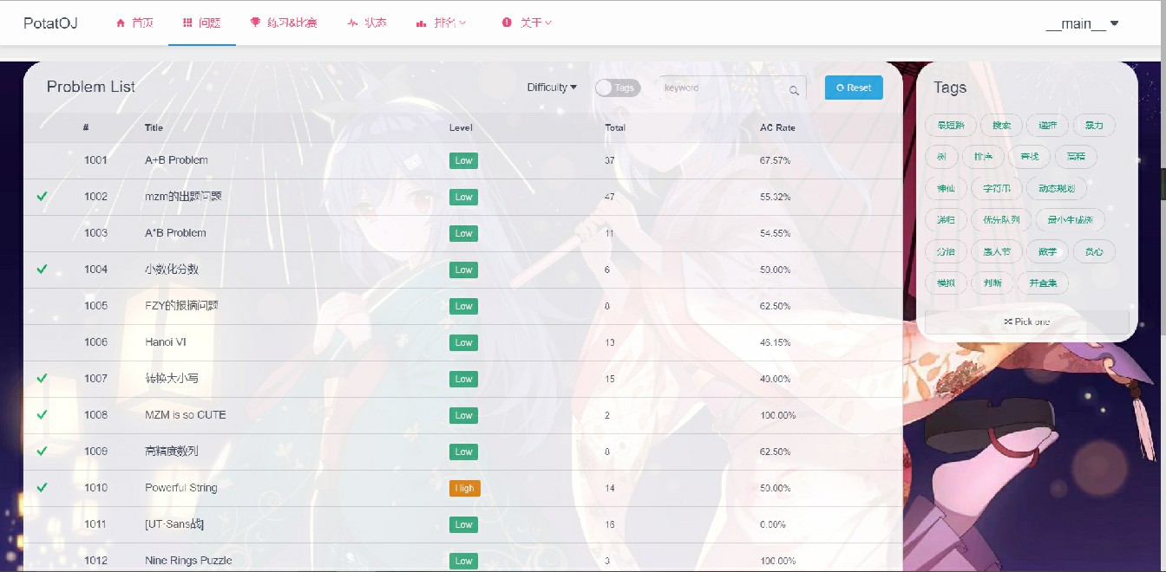The width and height of the screenshot is (1166, 572).
Task: Open problem MZM is so CUTE
Action: click(x=186, y=415)
